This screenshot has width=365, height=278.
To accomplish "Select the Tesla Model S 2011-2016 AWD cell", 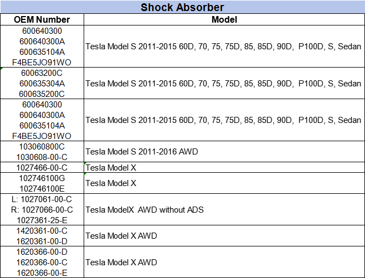I will (x=142, y=152).
